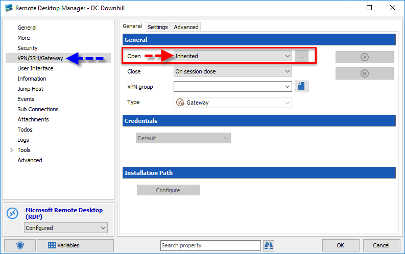The height and width of the screenshot is (254, 405).
Task: Click the Cancel button
Action: (381, 245)
